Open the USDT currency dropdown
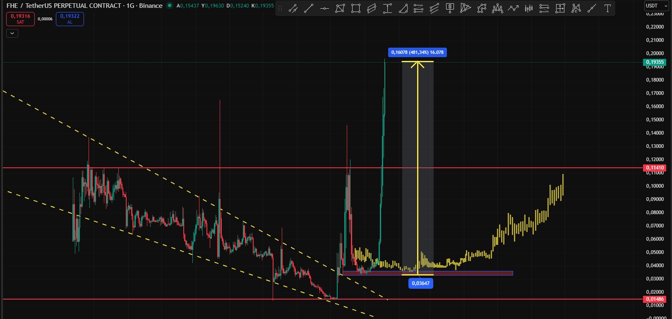 point(656,6)
